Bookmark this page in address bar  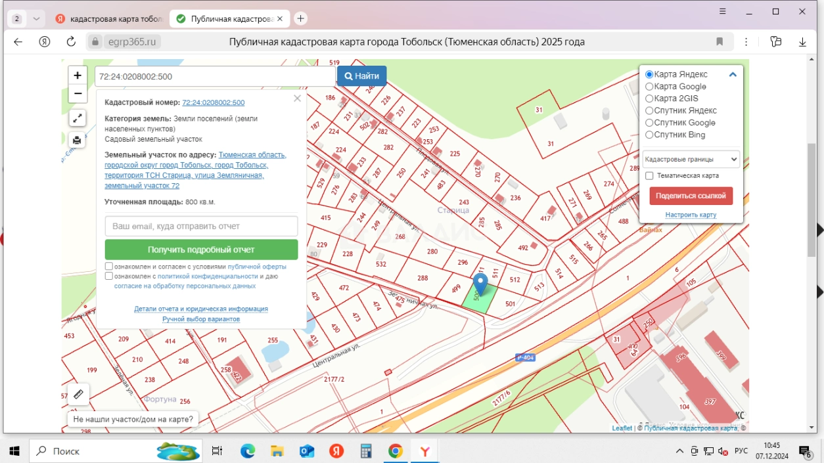pyautogui.click(x=720, y=42)
